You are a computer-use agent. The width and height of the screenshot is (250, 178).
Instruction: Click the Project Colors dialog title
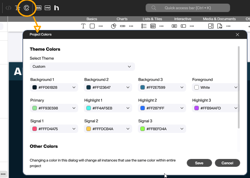pyautogui.click(x=40, y=34)
